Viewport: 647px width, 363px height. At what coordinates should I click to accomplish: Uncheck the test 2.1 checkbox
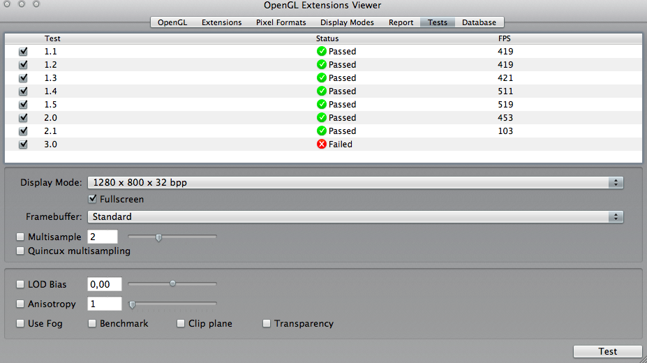[x=23, y=131]
